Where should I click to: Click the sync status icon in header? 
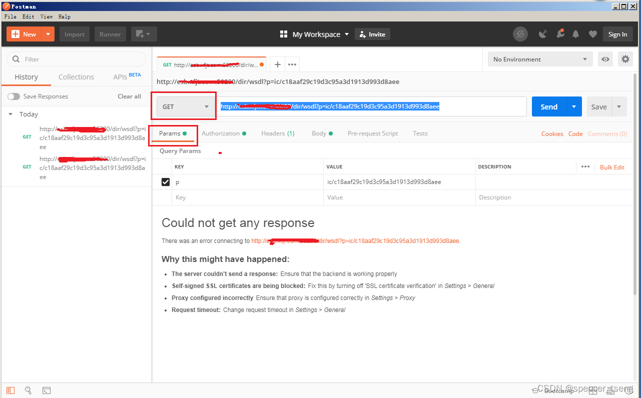520,34
